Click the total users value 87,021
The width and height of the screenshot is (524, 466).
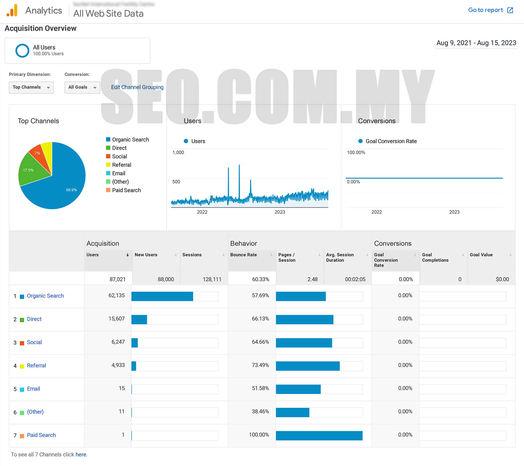click(117, 279)
